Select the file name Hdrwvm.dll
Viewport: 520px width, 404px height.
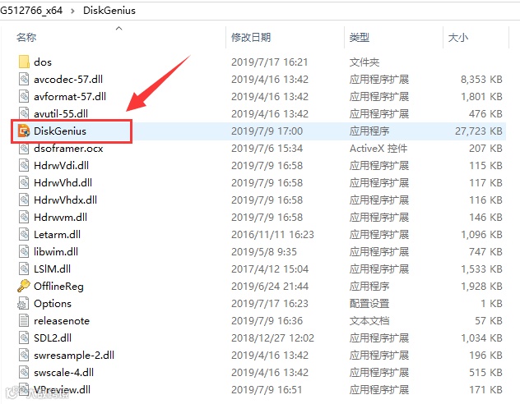pyautogui.click(x=60, y=217)
